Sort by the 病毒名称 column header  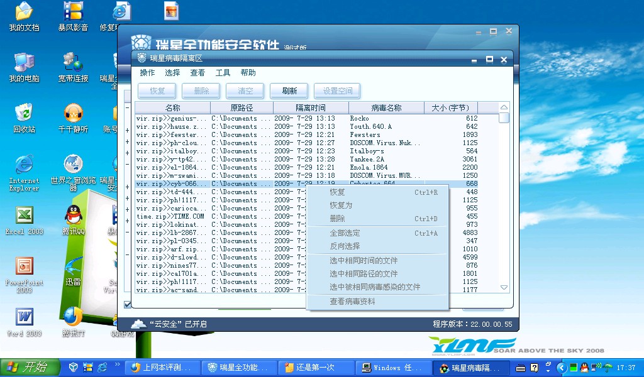[387, 108]
